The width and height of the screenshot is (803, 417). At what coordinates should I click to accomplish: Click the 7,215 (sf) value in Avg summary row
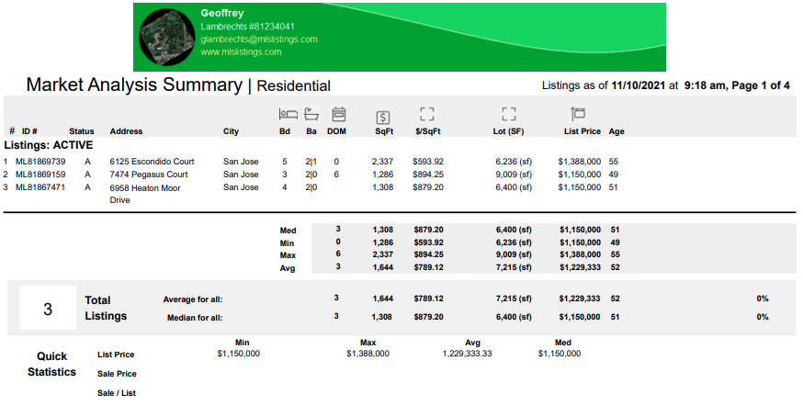[x=514, y=267]
